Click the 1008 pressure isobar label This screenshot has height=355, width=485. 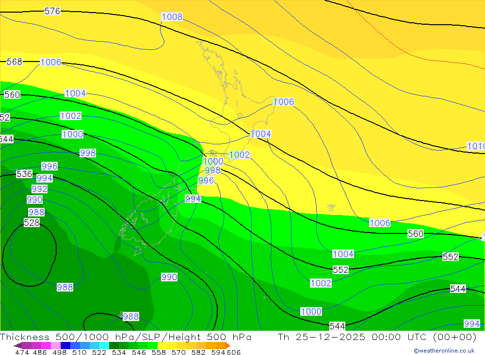click(x=172, y=16)
